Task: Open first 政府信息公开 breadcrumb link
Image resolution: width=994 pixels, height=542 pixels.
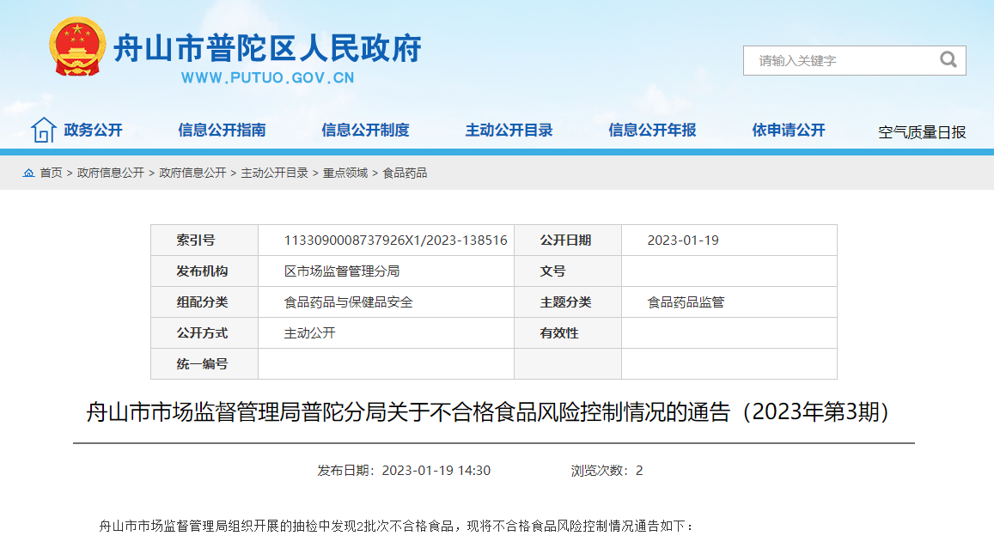Action: pos(110,173)
